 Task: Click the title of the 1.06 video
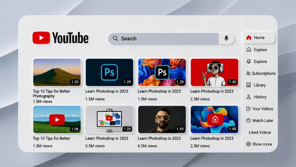click(51, 138)
